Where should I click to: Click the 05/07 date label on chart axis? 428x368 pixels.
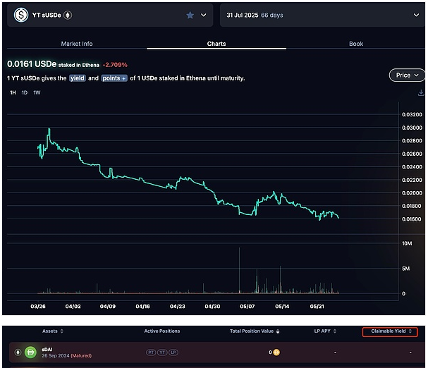pyautogui.click(x=247, y=307)
